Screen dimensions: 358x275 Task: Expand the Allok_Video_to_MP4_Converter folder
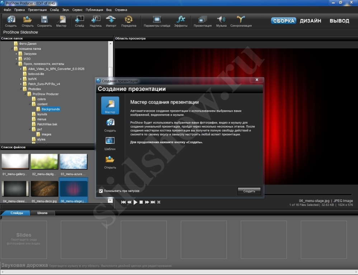point(21,69)
